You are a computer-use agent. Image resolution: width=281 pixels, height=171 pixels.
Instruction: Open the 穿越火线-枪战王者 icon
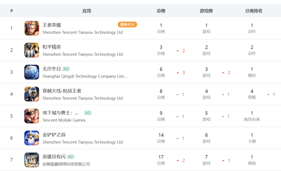coord(32,94)
